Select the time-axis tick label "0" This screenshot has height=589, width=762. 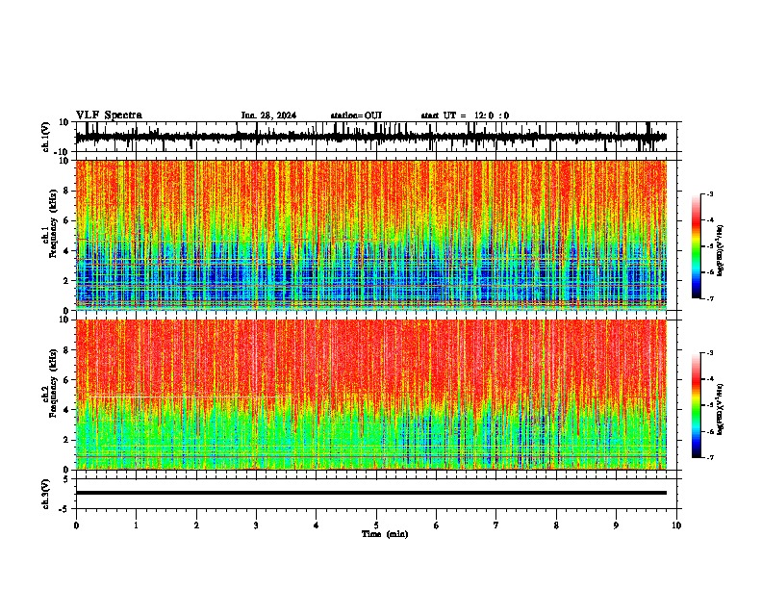click(x=76, y=525)
